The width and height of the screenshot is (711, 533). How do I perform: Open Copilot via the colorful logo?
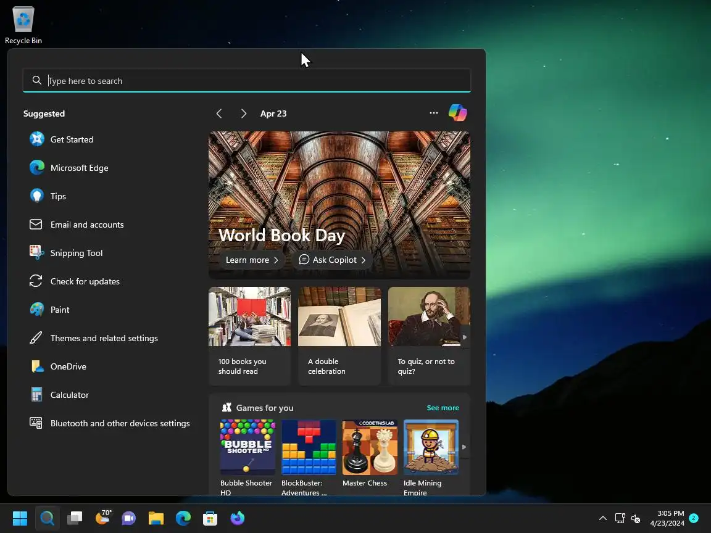click(457, 113)
